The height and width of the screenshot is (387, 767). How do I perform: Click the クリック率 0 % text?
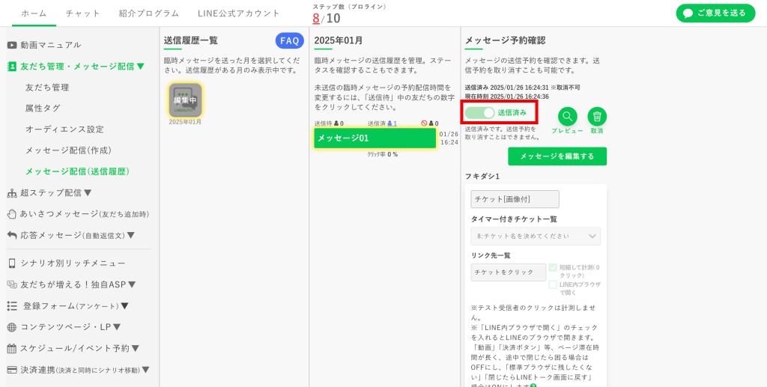[383, 154]
